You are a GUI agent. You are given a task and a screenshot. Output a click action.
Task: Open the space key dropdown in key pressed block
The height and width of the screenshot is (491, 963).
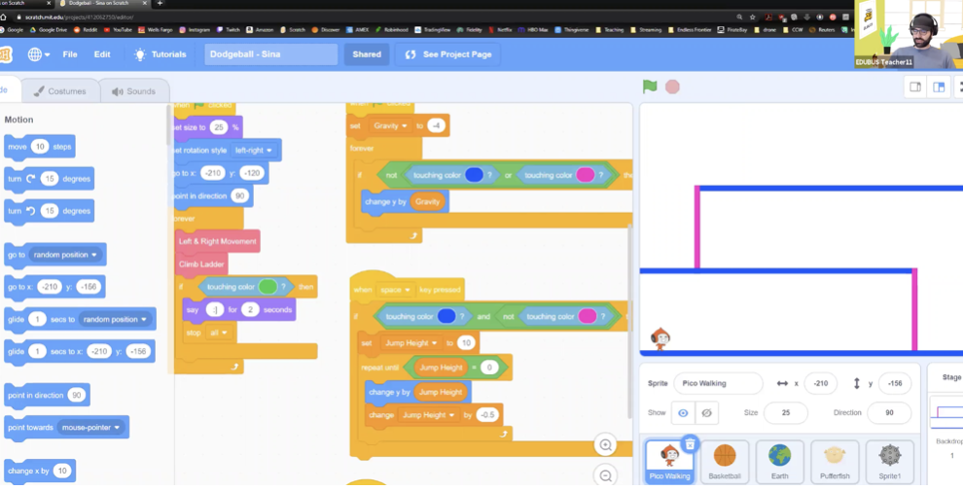(x=395, y=290)
